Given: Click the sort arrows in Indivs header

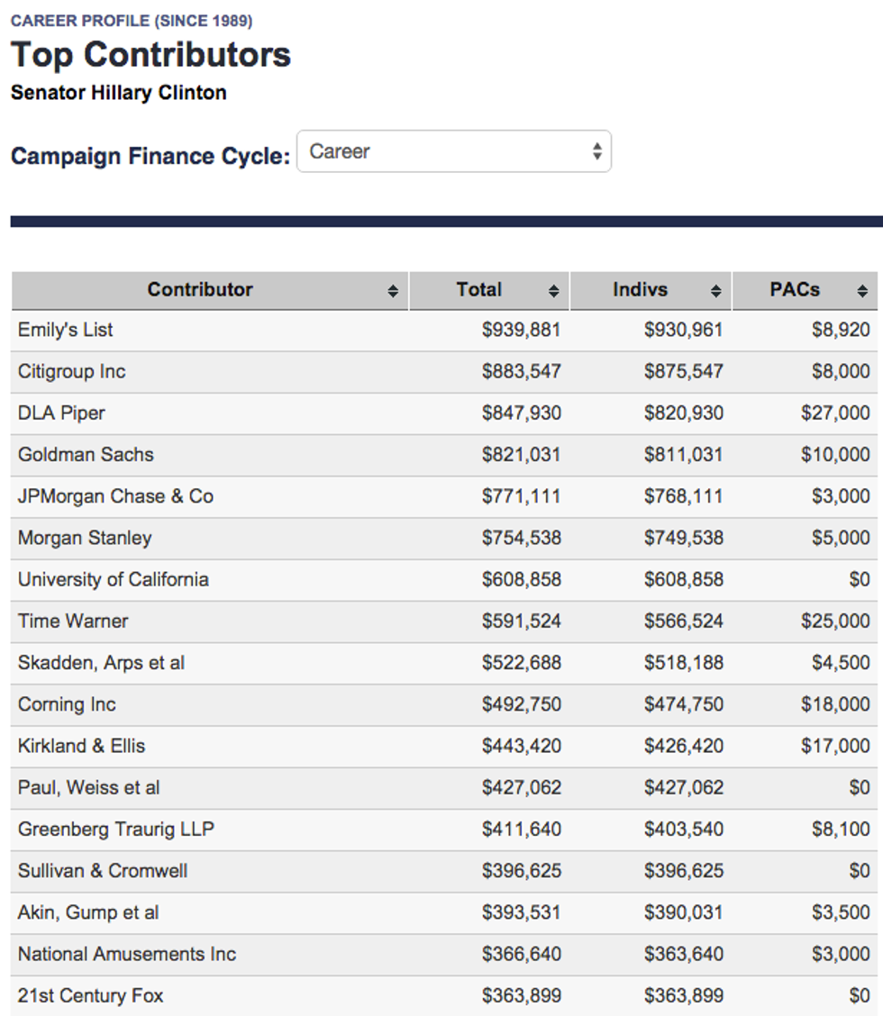Looking at the screenshot, I should [x=715, y=291].
